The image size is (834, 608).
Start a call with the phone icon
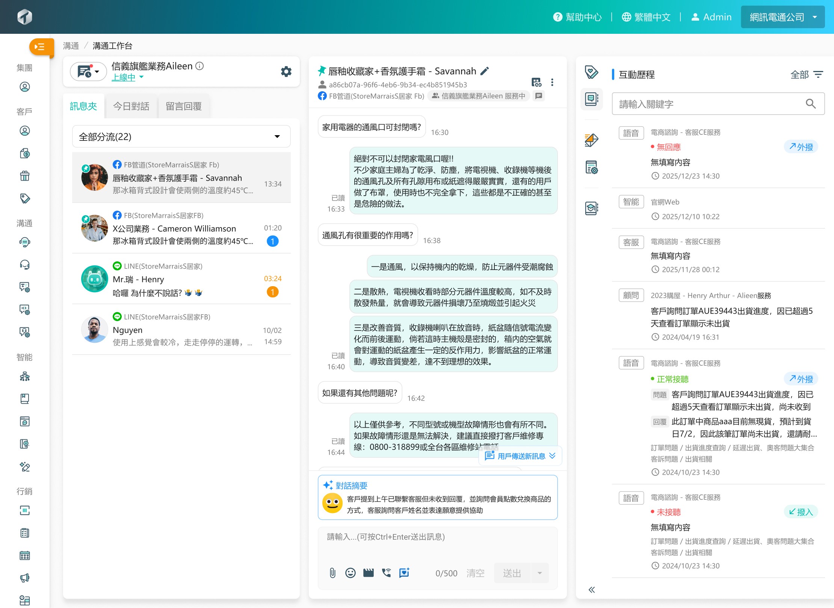(x=386, y=573)
